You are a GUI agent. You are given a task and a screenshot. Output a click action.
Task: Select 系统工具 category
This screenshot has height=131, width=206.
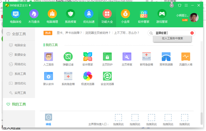19,74
